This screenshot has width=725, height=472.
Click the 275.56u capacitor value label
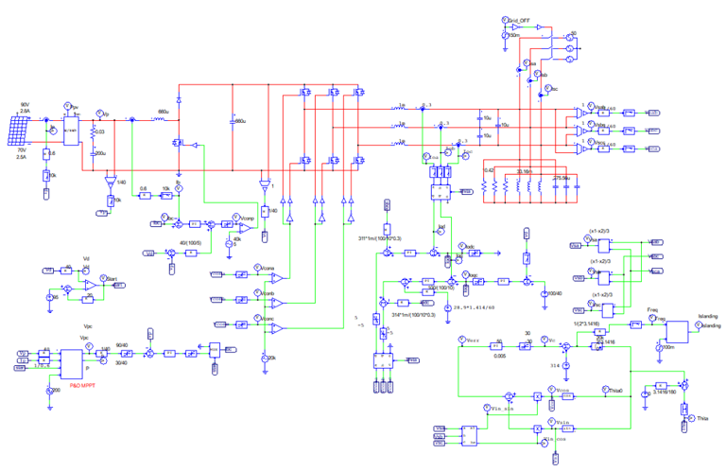coord(561,178)
